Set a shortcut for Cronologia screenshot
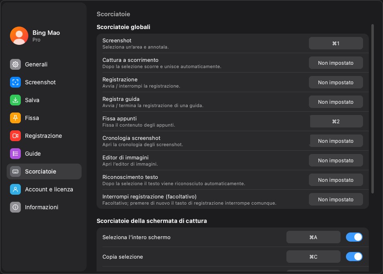383x274 pixels. click(x=336, y=141)
